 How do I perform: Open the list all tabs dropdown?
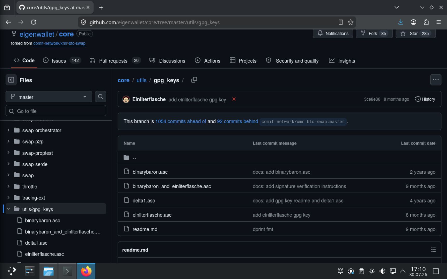(x=397, y=8)
